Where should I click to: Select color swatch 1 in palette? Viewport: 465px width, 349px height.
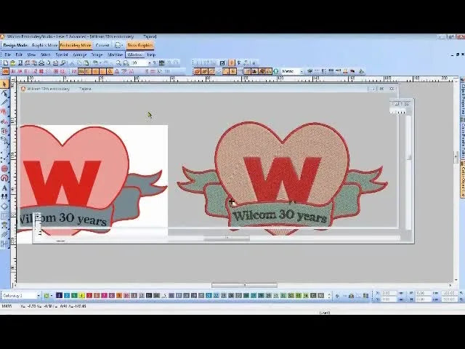(59, 296)
